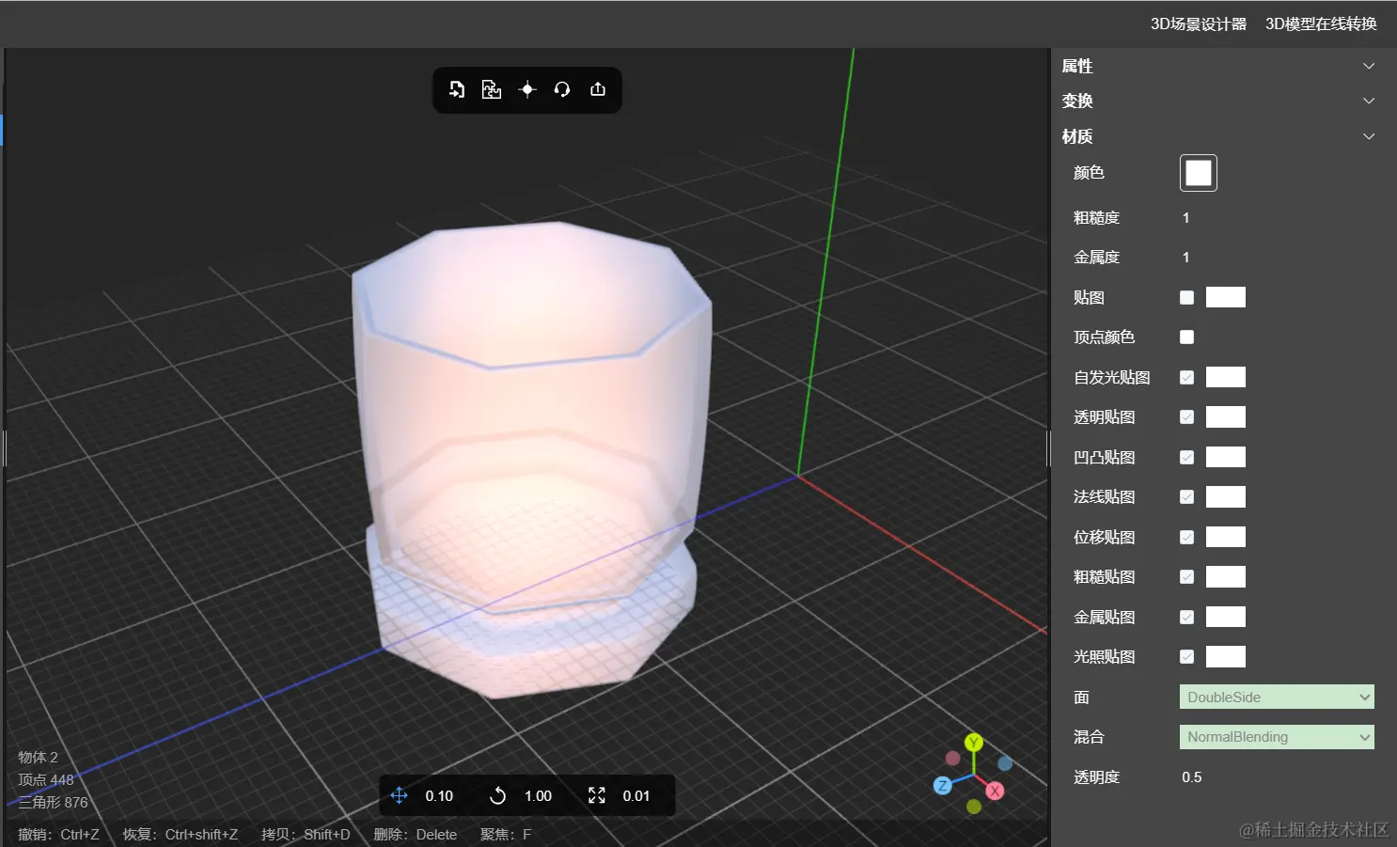
Task: Click the 金属贴图 texture thumbnail
Action: 1226,617
